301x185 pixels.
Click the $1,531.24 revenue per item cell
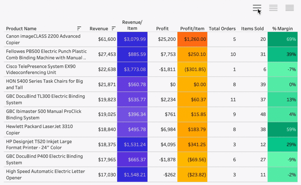point(132,145)
